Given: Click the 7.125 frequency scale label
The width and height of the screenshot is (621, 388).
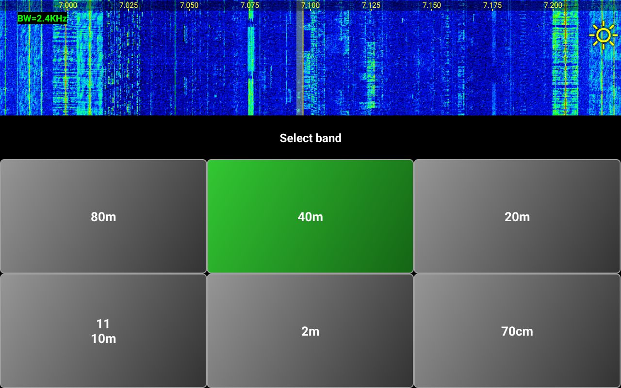Looking at the screenshot, I should [x=371, y=5].
